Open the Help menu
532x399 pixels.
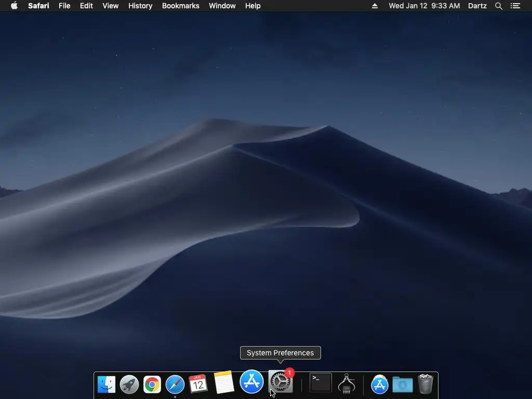tap(253, 6)
